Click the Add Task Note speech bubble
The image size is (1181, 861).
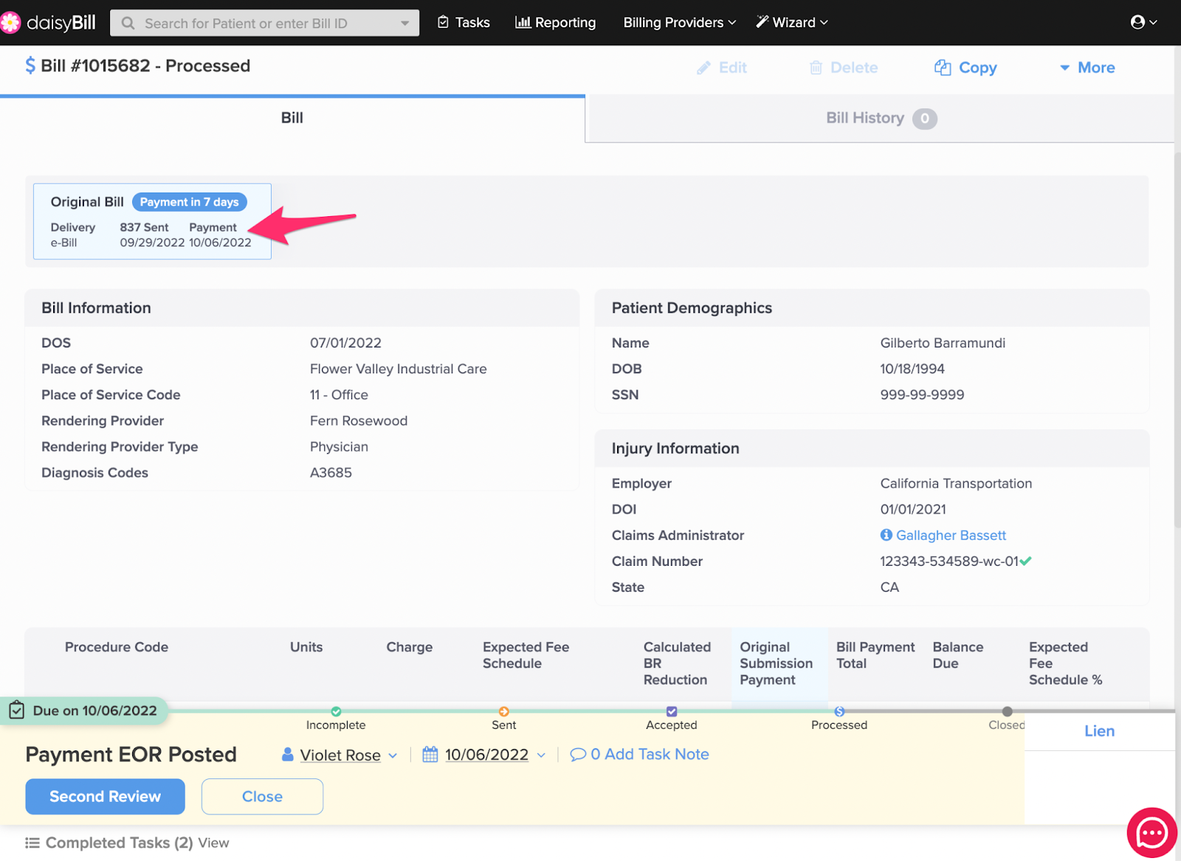[x=578, y=755]
